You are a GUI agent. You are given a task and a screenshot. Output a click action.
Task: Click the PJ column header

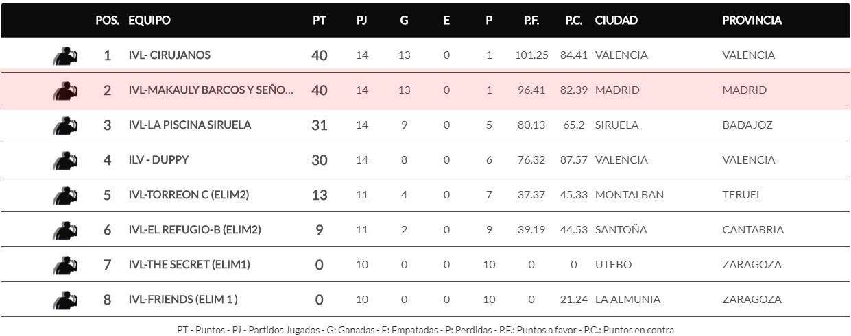tap(361, 21)
